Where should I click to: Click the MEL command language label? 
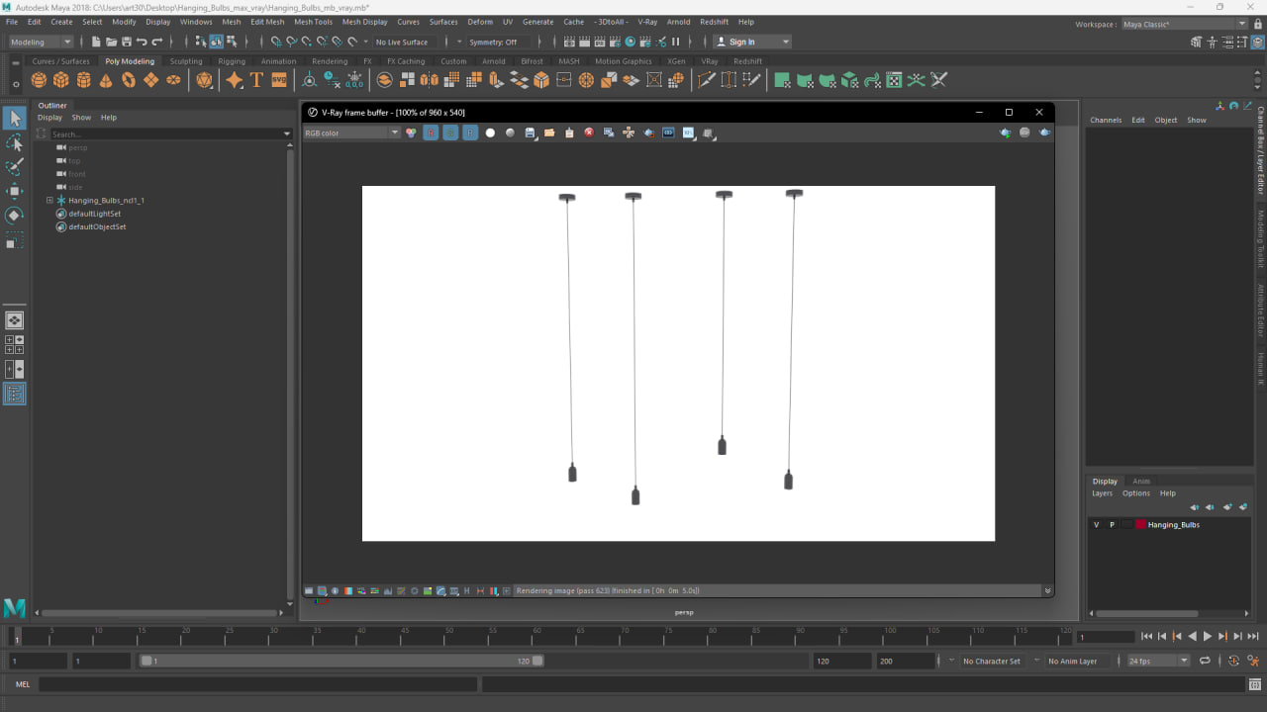pos(22,684)
